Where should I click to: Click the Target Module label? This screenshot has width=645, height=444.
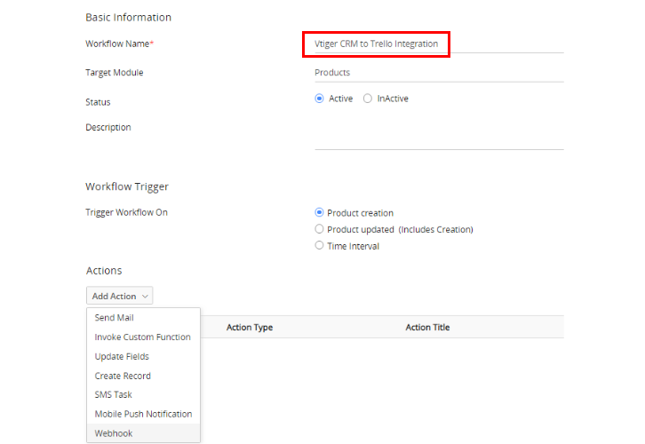[x=115, y=73]
